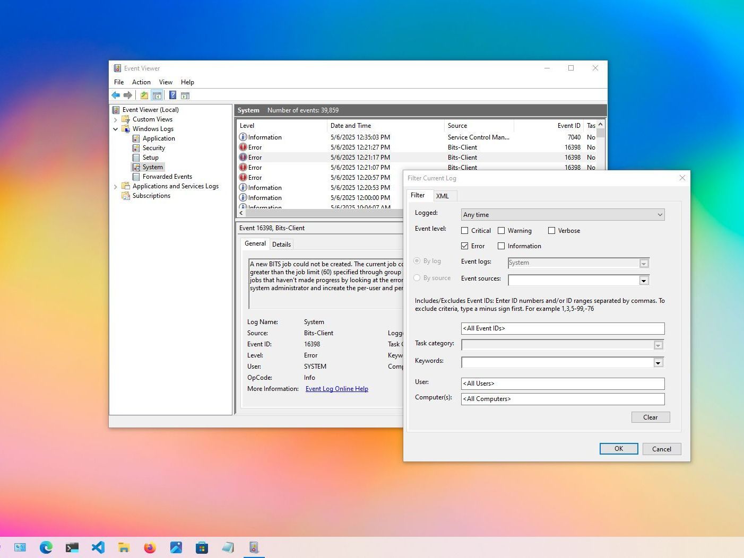
Task: Expand Custom Views tree node
Action: point(116,120)
